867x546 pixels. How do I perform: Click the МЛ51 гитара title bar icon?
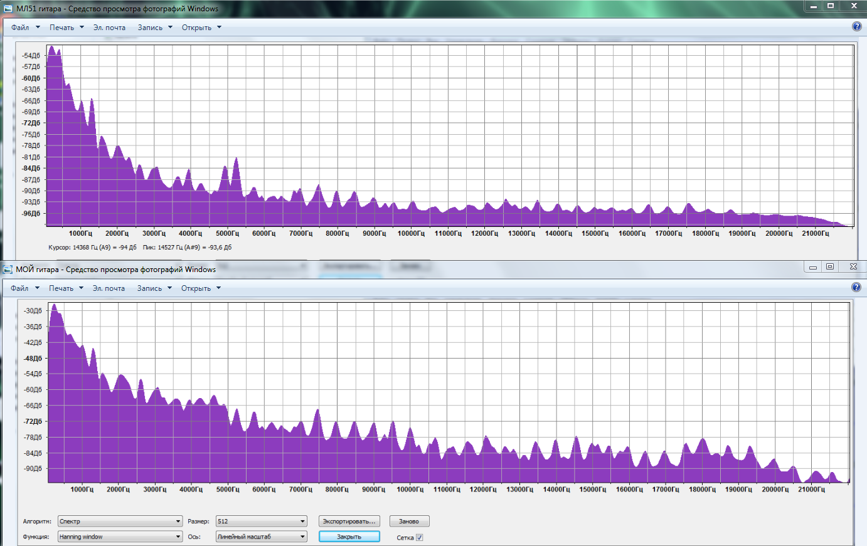click(8, 9)
